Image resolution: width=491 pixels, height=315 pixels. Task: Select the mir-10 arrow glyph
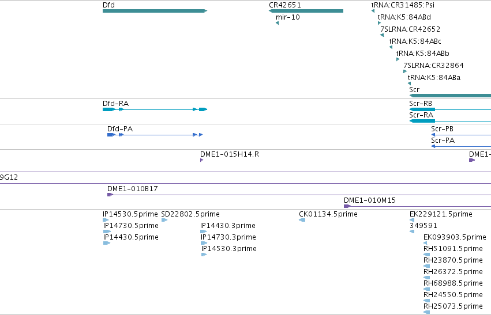277,23
